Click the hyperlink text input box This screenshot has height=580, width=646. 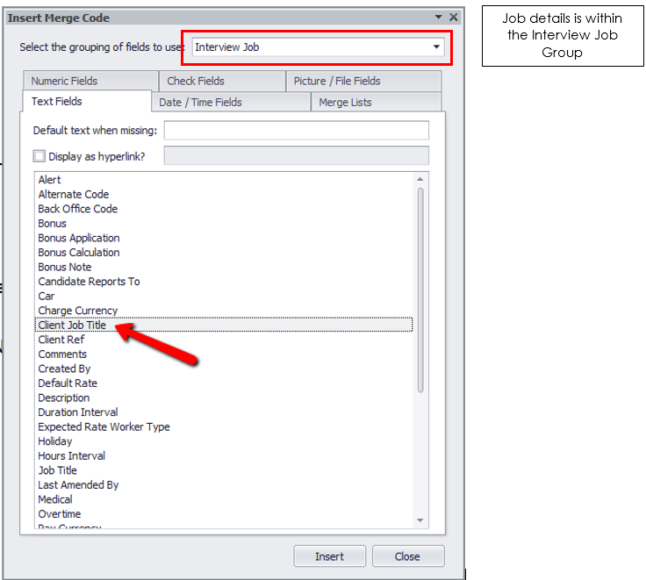pos(296,156)
